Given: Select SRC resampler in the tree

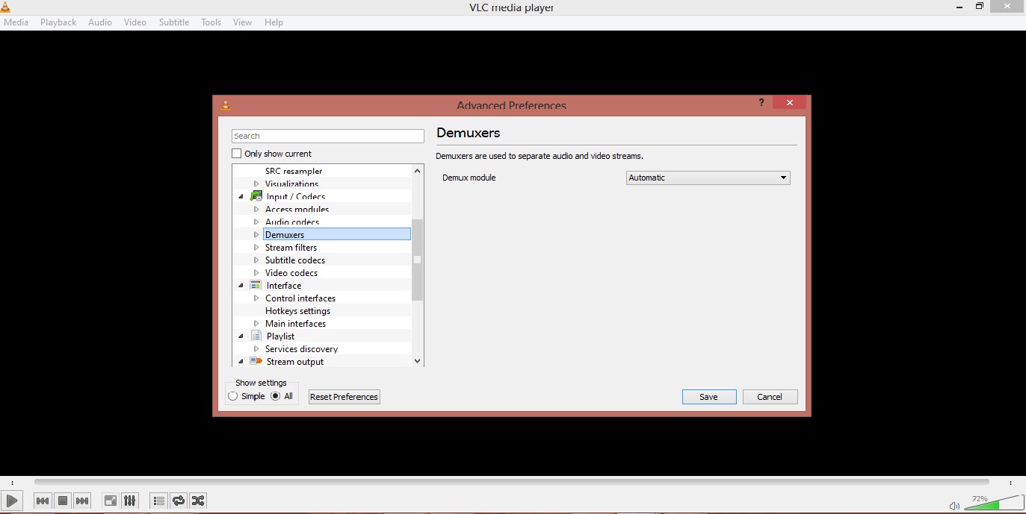Looking at the screenshot, I should 294,171.
